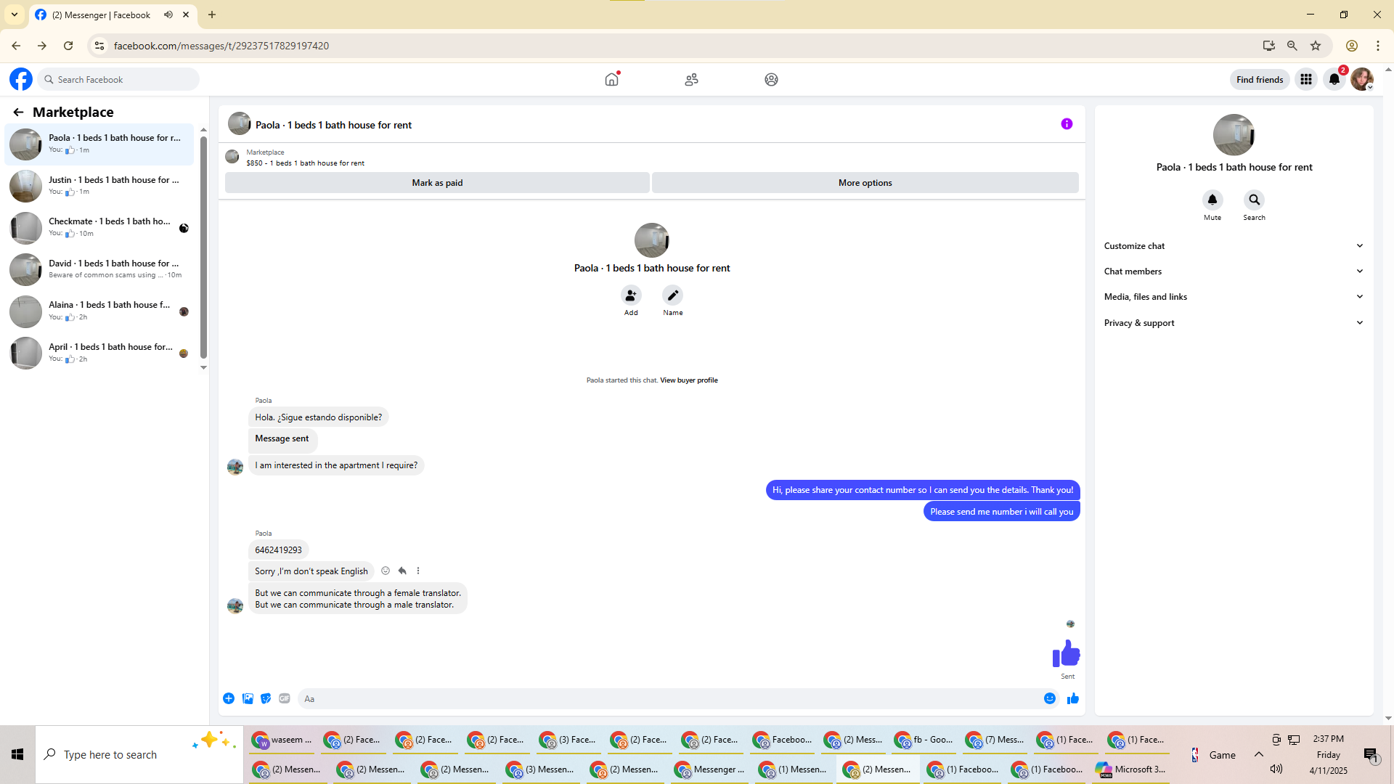Image resolution: width=1394 pixels, height=784 pixels.
Task: Switch to "fb - Goo..." taskbar window
Action: click(925, 740)
